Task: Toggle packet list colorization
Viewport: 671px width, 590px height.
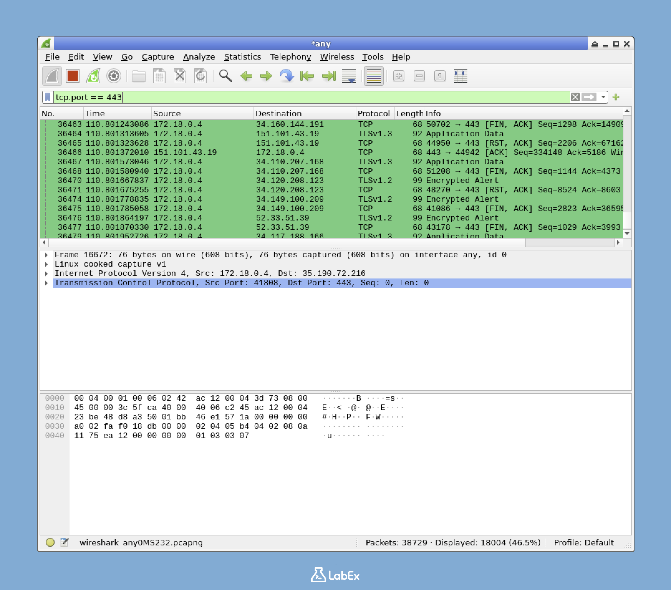Action: 374,76
